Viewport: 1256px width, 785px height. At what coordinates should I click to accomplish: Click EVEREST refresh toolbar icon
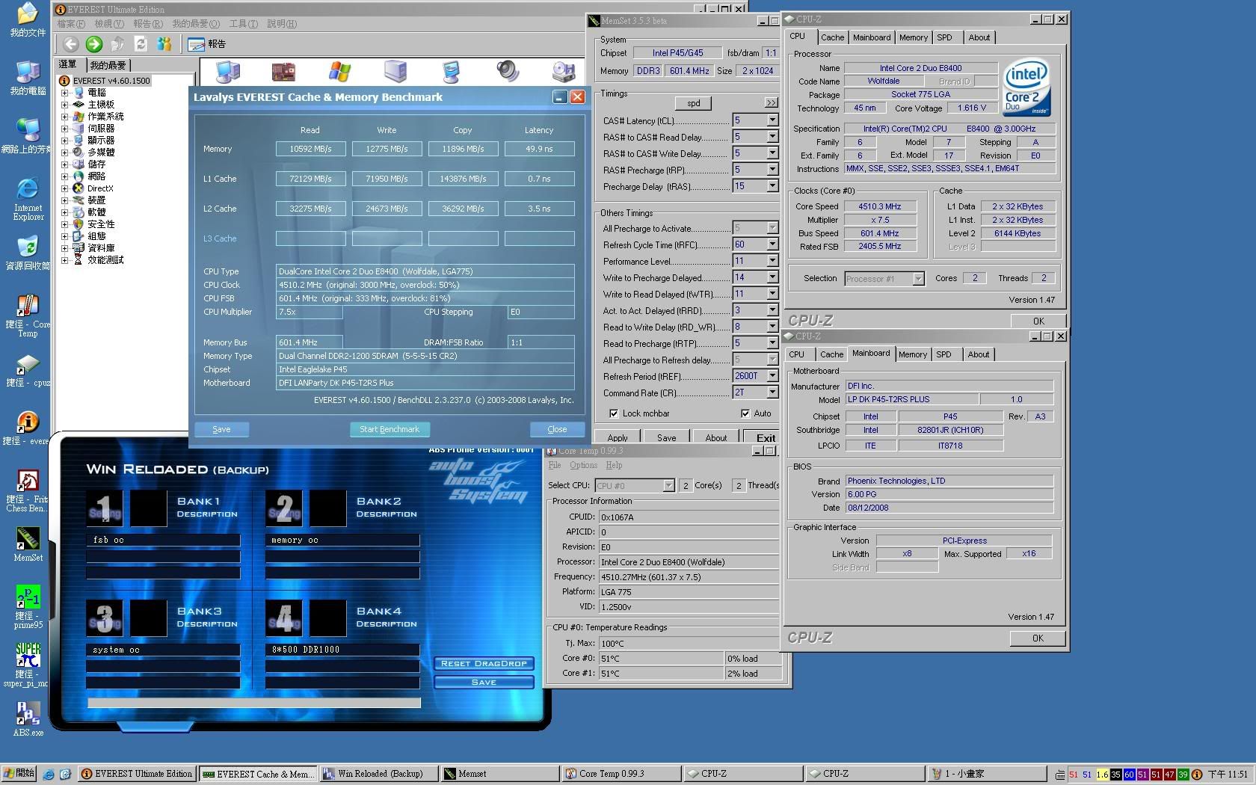pyautogui.click(x=141, y=44)
